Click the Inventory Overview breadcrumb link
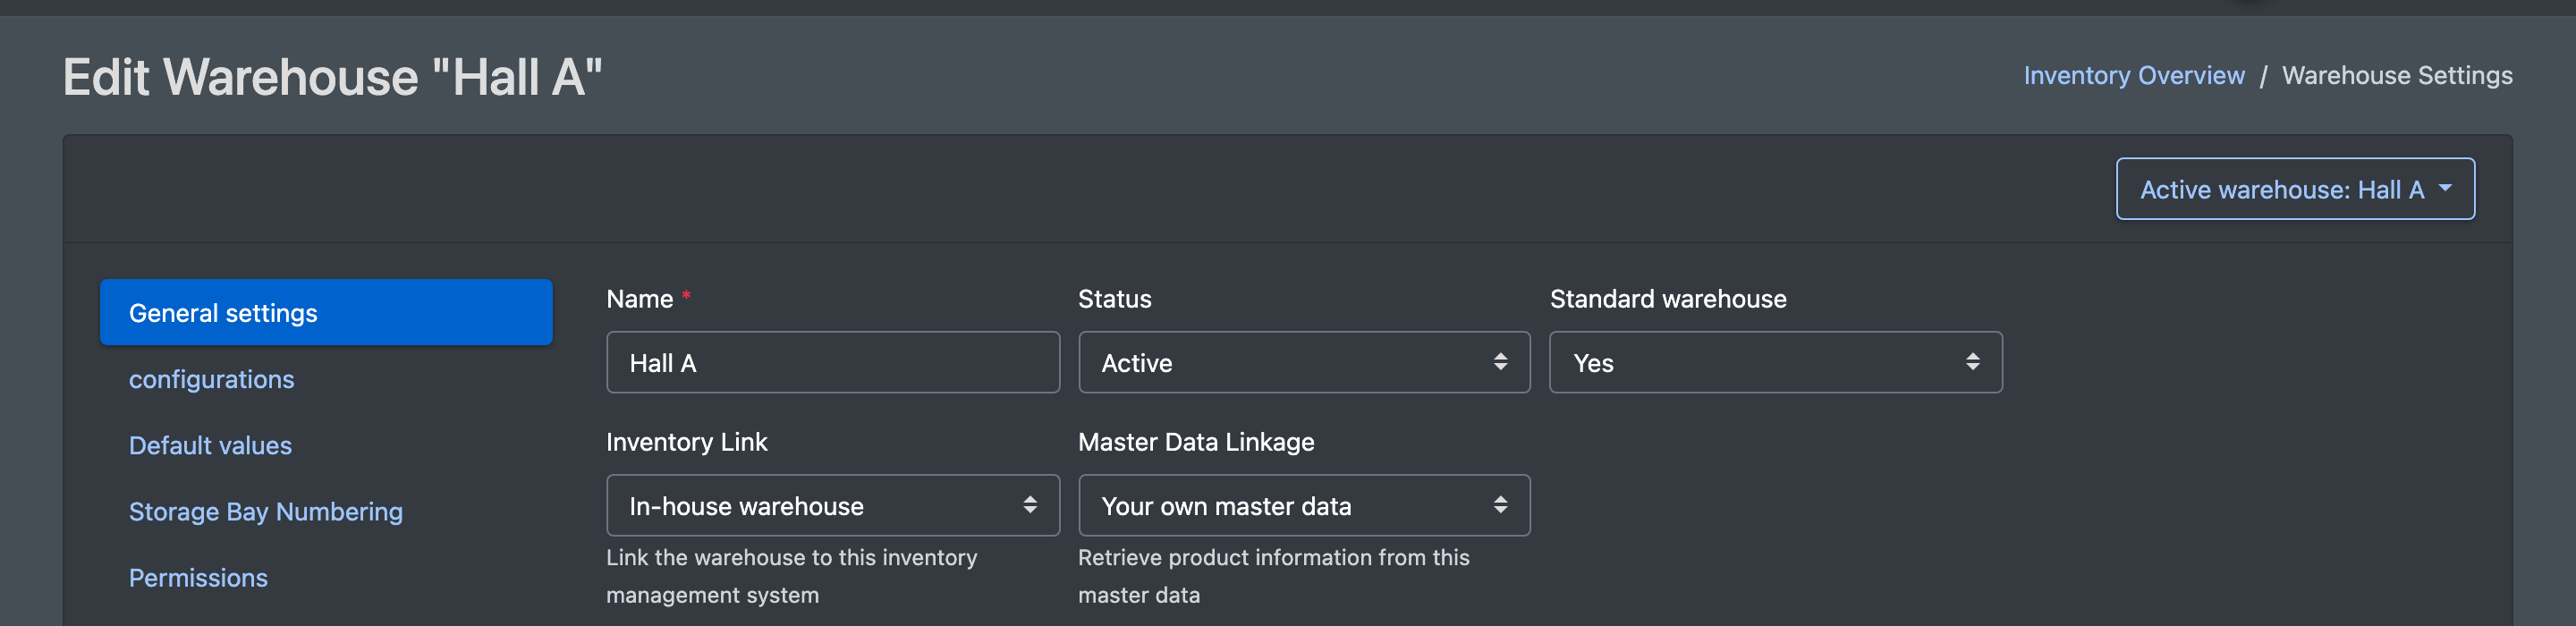The width and height of the screenshot is (2576, 626). [x=2134, y=75]
